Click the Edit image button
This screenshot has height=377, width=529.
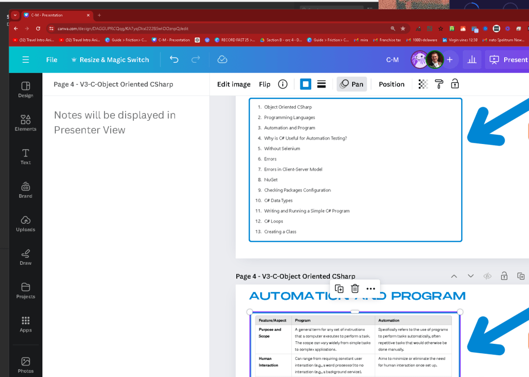(x=234, y=84)
